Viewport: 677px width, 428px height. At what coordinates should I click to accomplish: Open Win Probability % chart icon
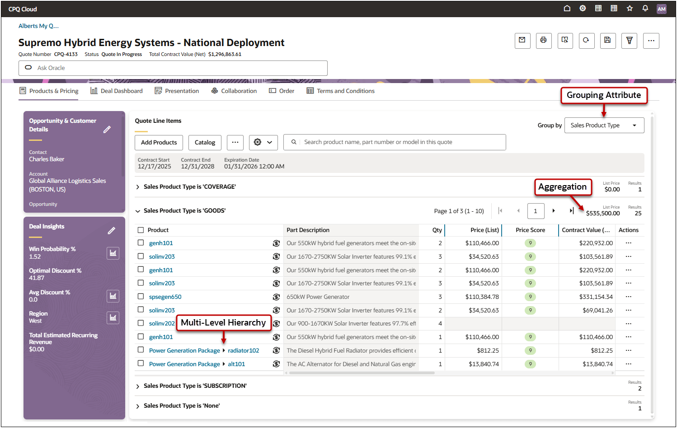[x=113, y=253]
